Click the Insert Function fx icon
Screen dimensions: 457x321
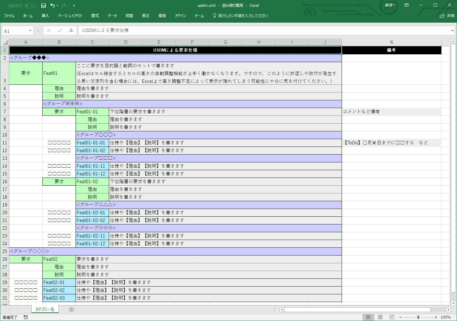coord(71,30)
